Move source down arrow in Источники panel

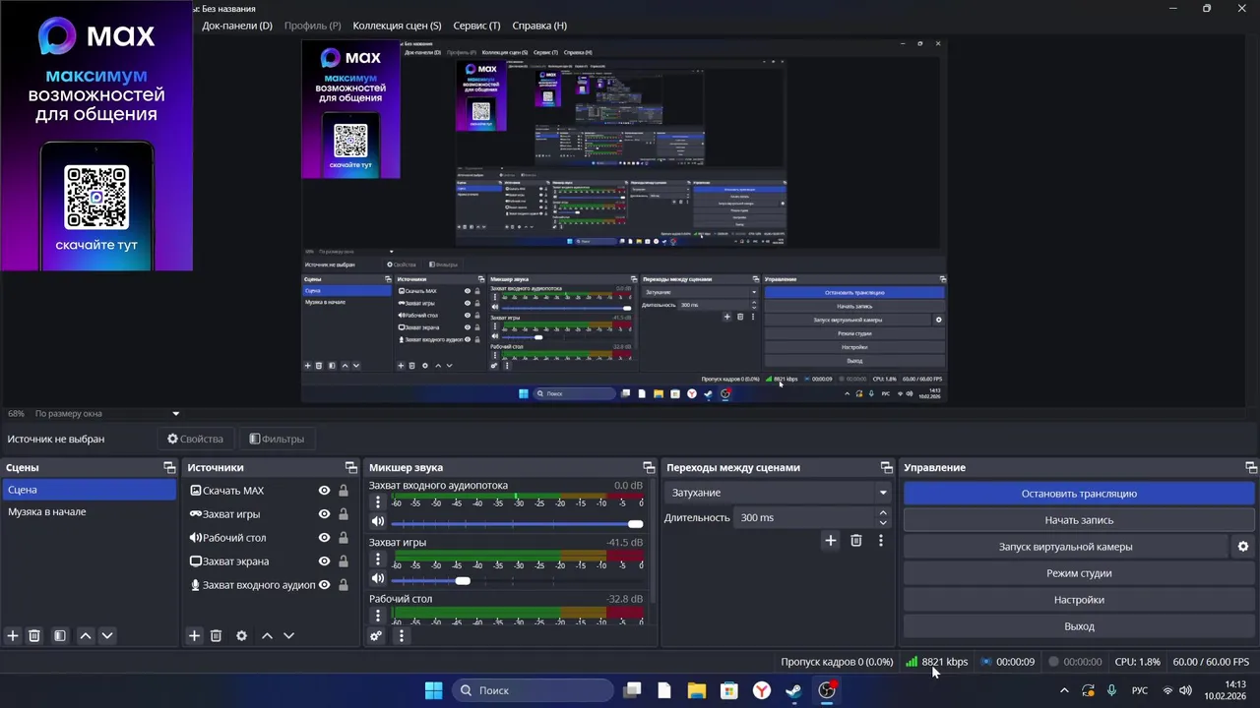coord(288,636)
